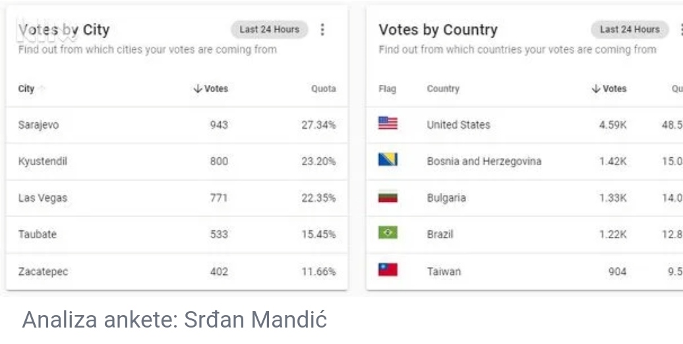Click the Country column header
683x344 pixels.
coord(443,89)
